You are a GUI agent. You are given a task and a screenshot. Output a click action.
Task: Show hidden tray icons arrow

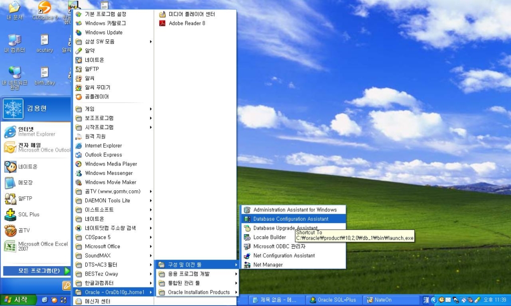click(x=434, y=300)
